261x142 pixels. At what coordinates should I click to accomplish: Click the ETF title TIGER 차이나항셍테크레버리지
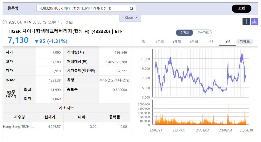[x=65, y=31]
